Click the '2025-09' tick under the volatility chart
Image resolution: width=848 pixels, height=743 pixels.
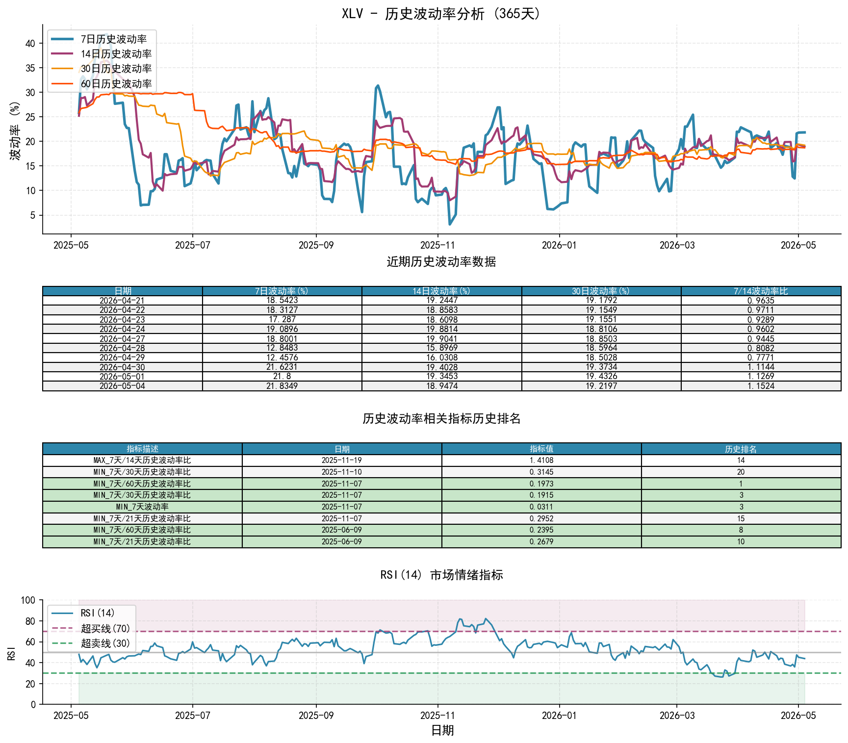point(316,245)
